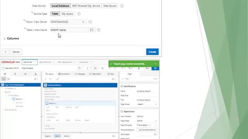Screen dimensions: 248x139
Task: Collapse the Report 1 tree node
Action: pos(10,99)
